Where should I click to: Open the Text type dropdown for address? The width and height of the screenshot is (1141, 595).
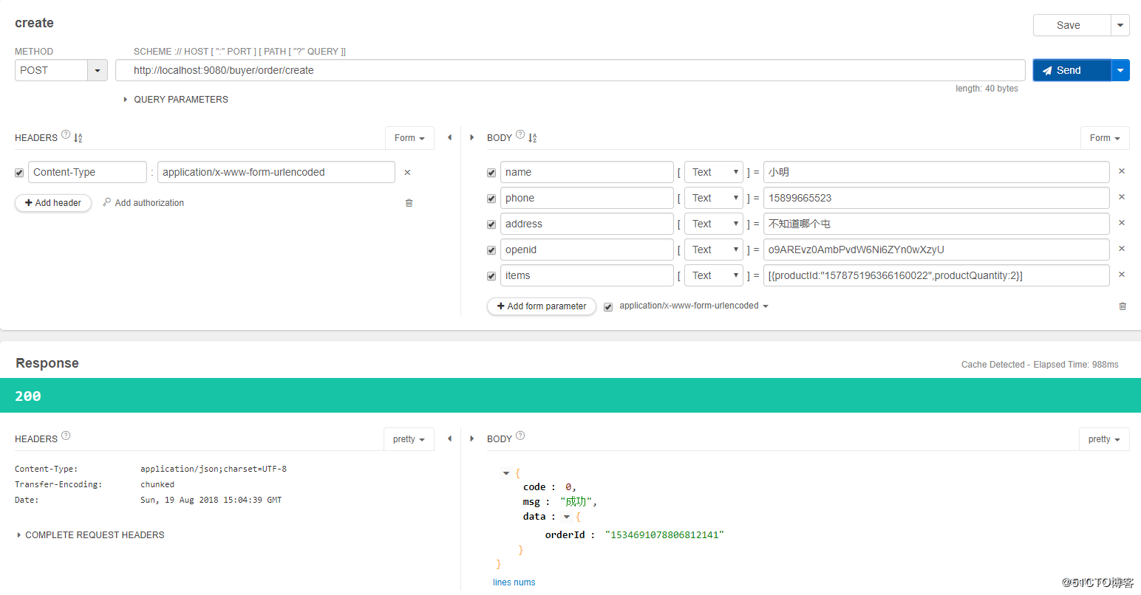[x=714, y=224]
